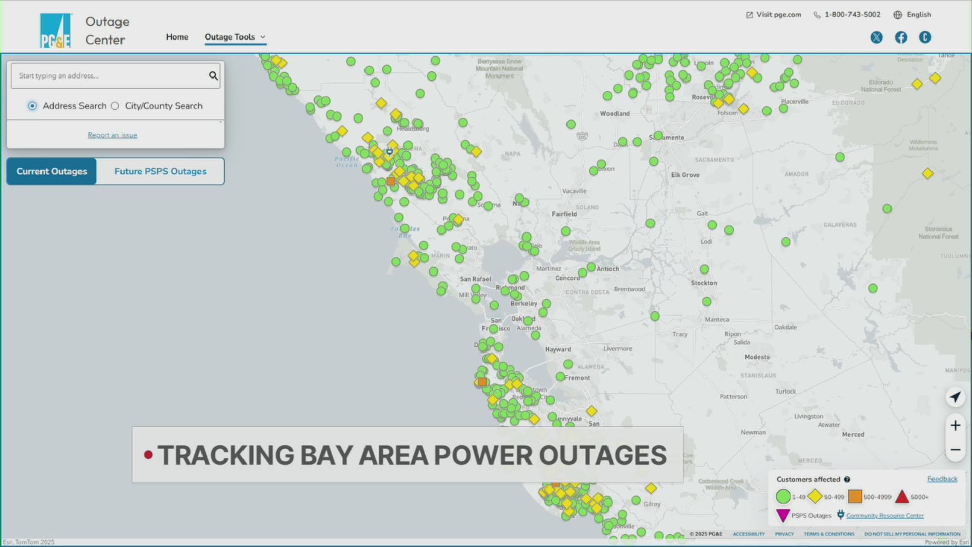The image size is (972, 547).
Task: Open the Terms & Conditions footer link
Action: click(829, 534)
